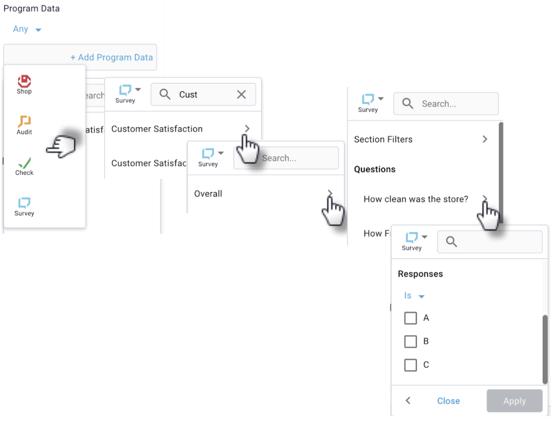Click the Search field above Section Filters
The image size is (556, 428).
tap(446, 104)
